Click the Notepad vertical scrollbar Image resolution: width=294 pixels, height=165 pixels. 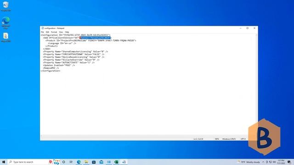[x=256, y=84]
